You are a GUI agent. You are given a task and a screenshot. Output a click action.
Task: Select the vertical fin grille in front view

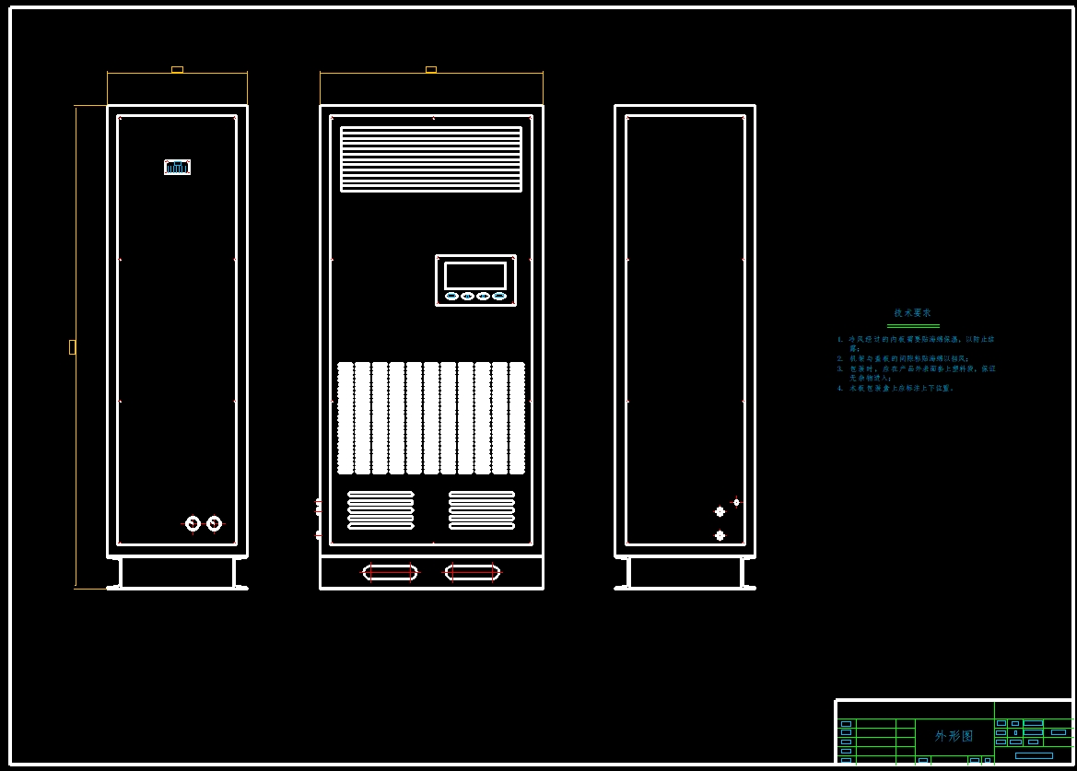tap(431, 418)
